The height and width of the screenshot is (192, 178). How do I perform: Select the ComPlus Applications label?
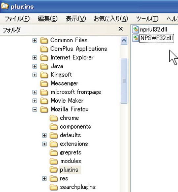(79, 49)
